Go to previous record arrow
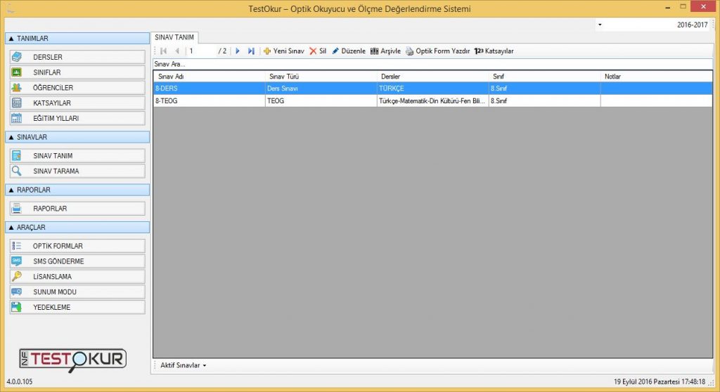This screenshot has width=720, height=392. 177,51
